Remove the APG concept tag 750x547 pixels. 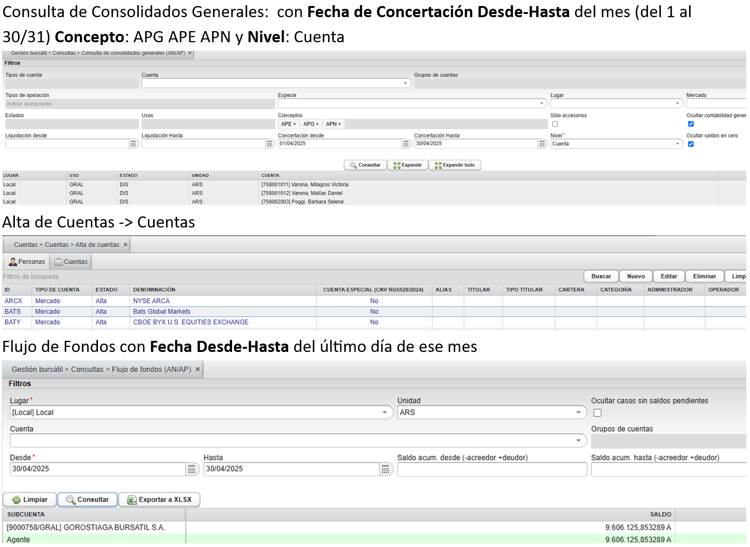[317, 124]
